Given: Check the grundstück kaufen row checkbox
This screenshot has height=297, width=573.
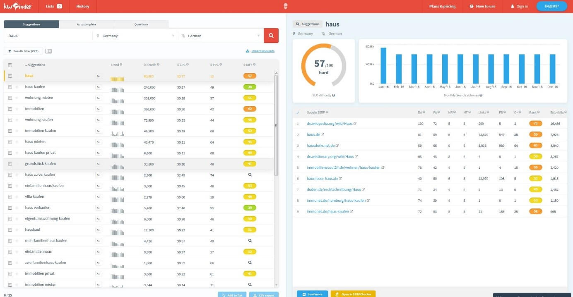Looking at the screenshot, I should click(x=10, y=164).
